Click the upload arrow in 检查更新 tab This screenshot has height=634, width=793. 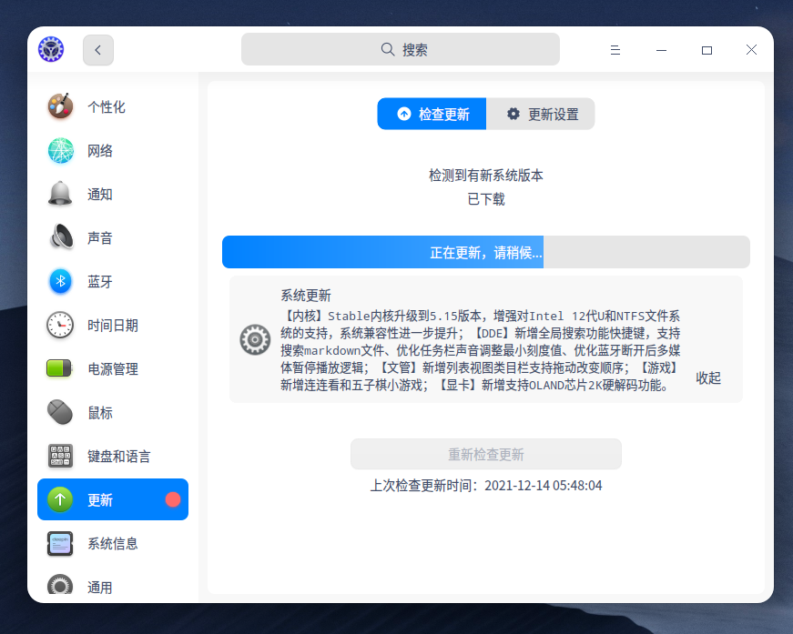click(404, 114)
